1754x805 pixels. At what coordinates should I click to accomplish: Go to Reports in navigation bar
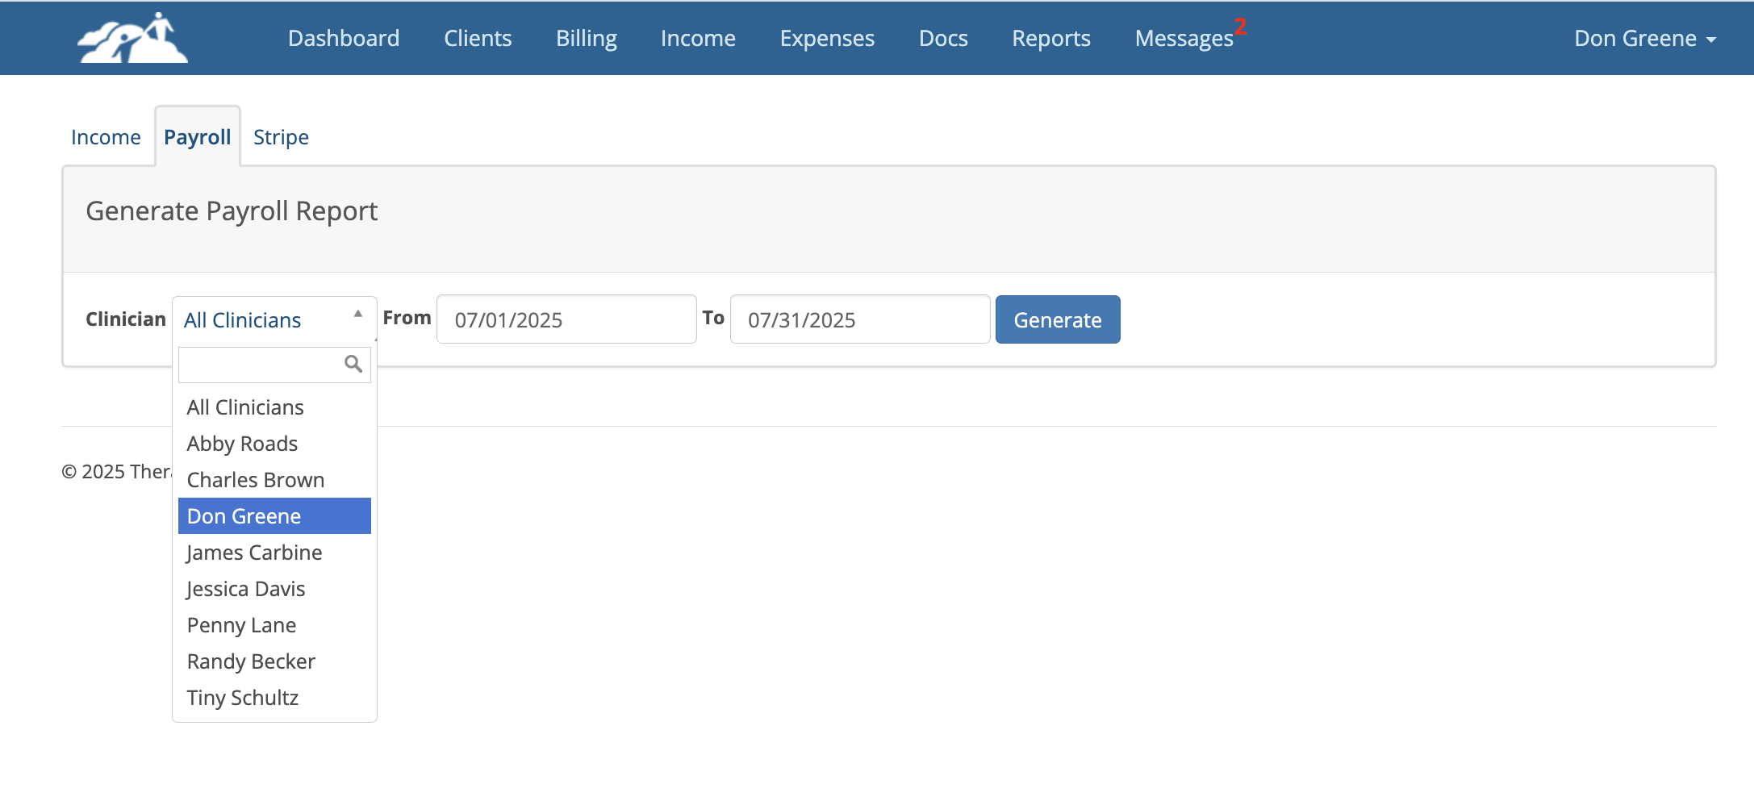pyautogui.click(x=1051, y=38)
